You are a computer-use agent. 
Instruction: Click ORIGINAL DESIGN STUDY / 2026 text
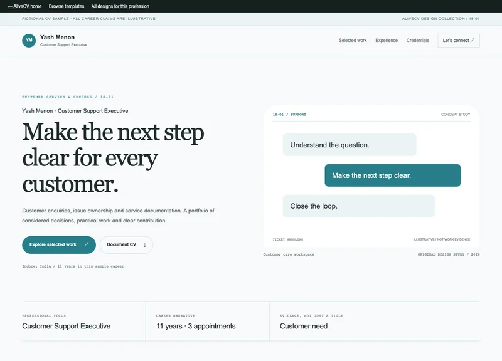[x=449, y=254]
